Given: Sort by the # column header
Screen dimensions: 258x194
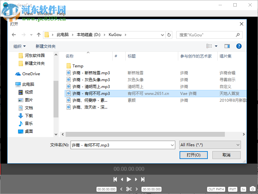Looking at the screenshot, I should click(x=116, y=56).
